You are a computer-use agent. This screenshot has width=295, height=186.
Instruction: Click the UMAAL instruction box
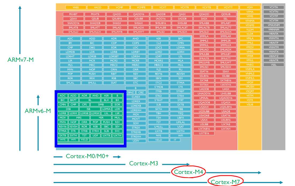click(x=204, y=98)
